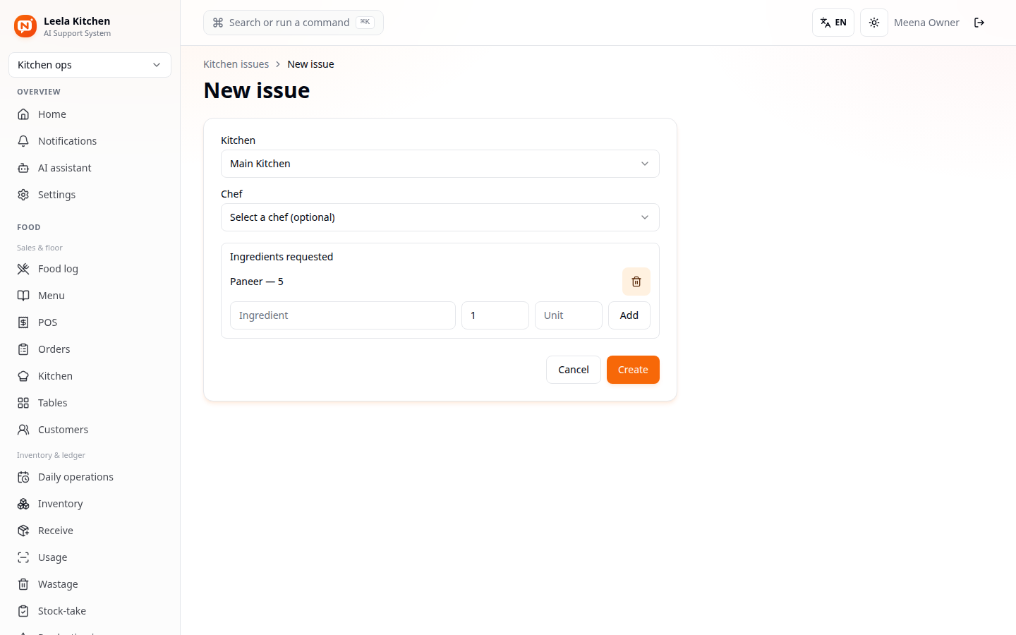Click the Search or run a command box
1016x635 pixels.
pos(294,23)
